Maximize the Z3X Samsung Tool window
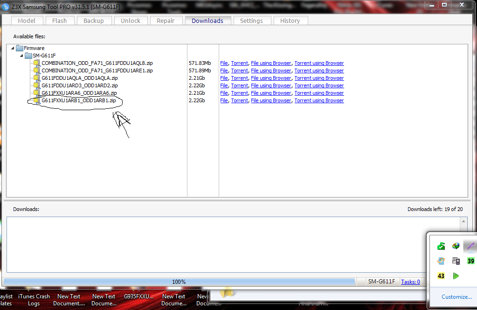 pos(444,5)
